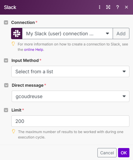Viewport: 133px width, 160px height.
Task: Open the question mark help icon
Action: pos(117,7)
